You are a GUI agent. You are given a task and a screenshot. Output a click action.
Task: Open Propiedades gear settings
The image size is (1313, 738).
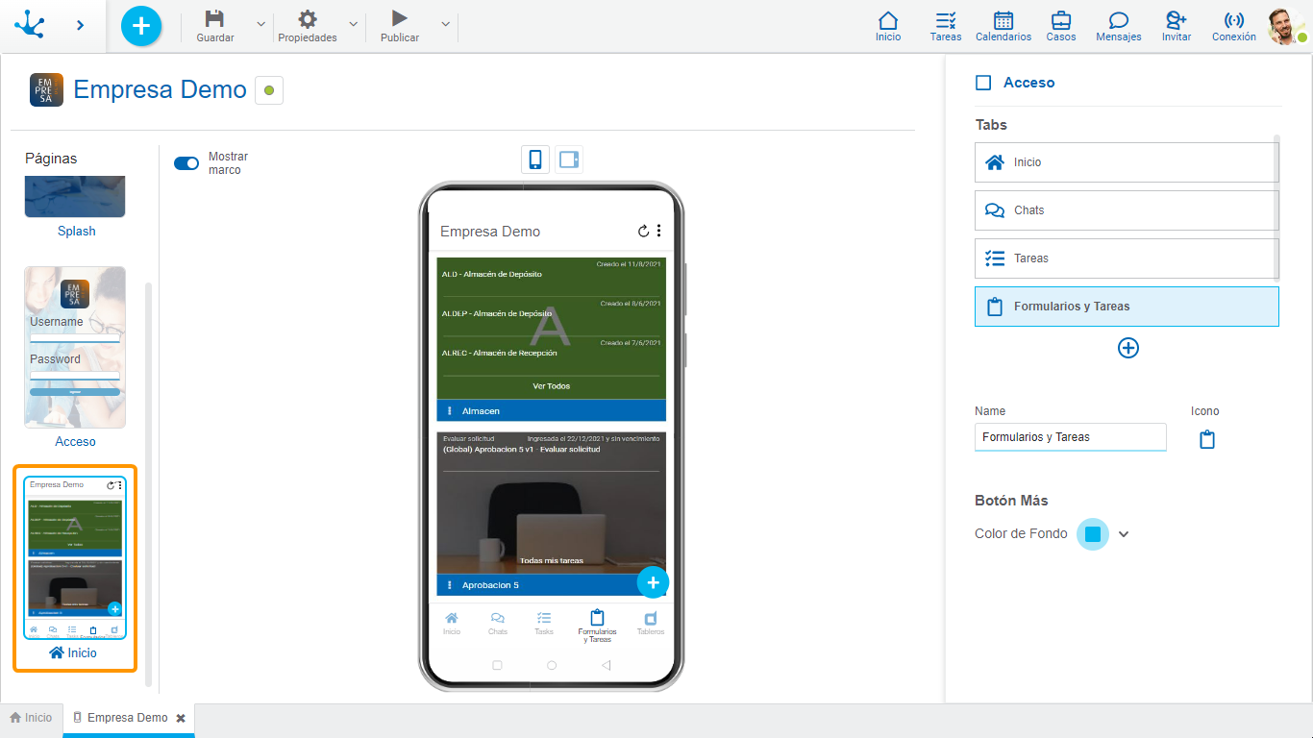click(307, 19)
